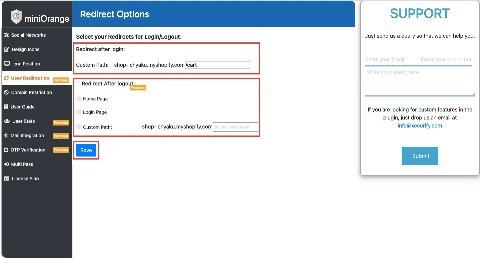Select the Home Page radio option
This screenshot has width=480, height=264.
tap(79, 98)
